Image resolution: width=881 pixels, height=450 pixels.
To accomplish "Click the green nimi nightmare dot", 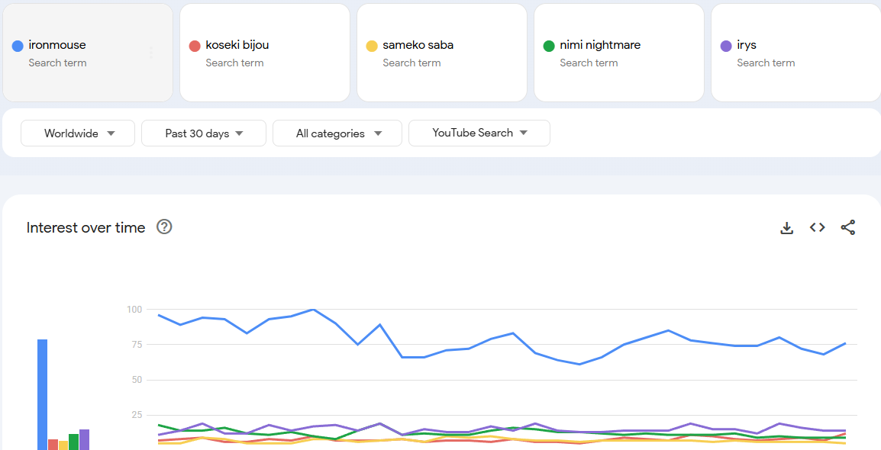I will point(549,46).
